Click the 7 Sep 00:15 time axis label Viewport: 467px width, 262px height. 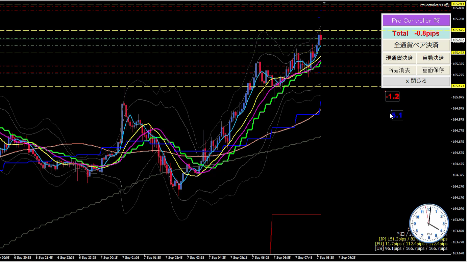point(109,258)
